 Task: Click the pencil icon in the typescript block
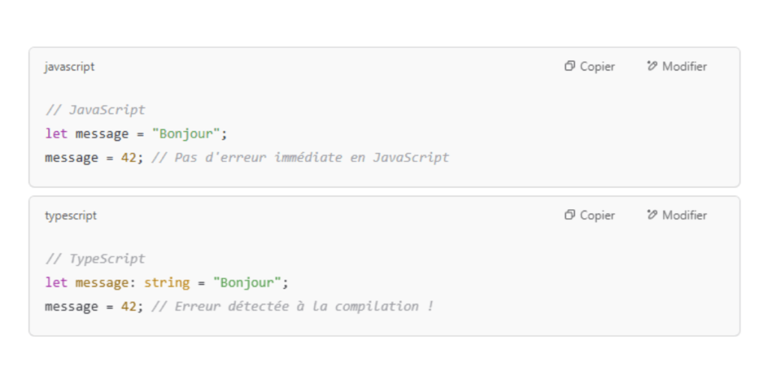point(652,215)
